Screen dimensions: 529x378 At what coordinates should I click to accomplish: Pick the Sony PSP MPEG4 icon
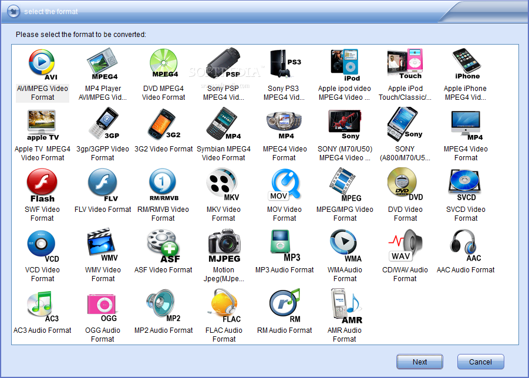223,63
